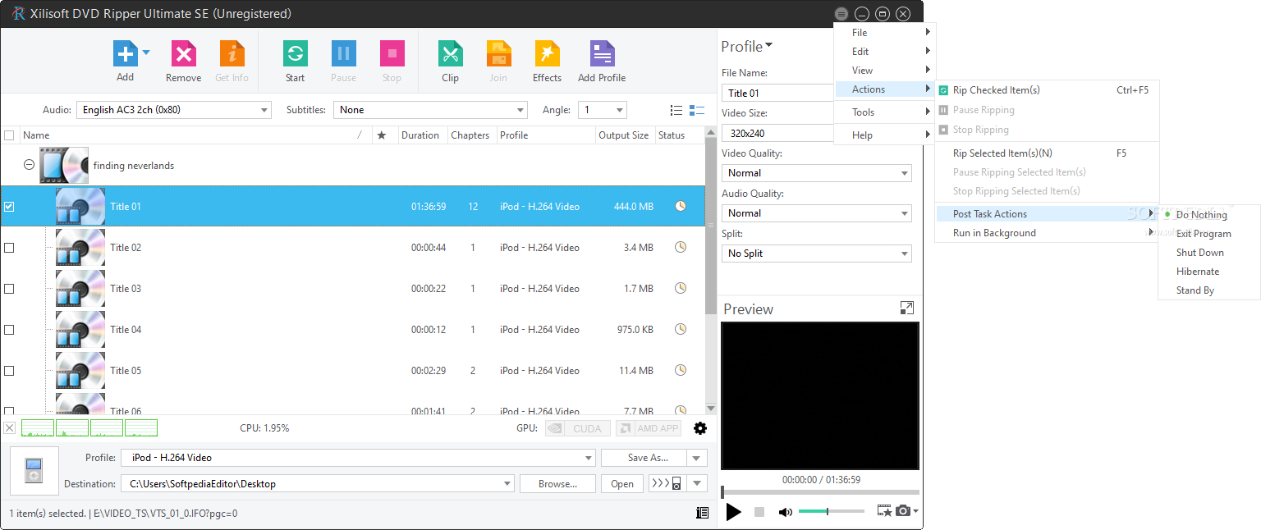Close the CPU graph panel
The width and height of the screenshot is (1261, 530).
click(10, 428)
